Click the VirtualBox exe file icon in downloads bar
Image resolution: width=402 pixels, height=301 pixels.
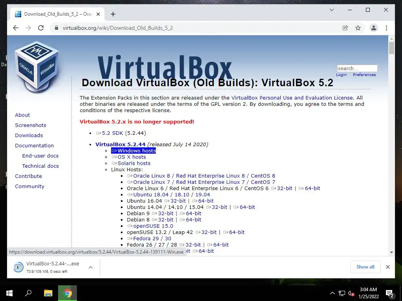(x=18, y=267)
